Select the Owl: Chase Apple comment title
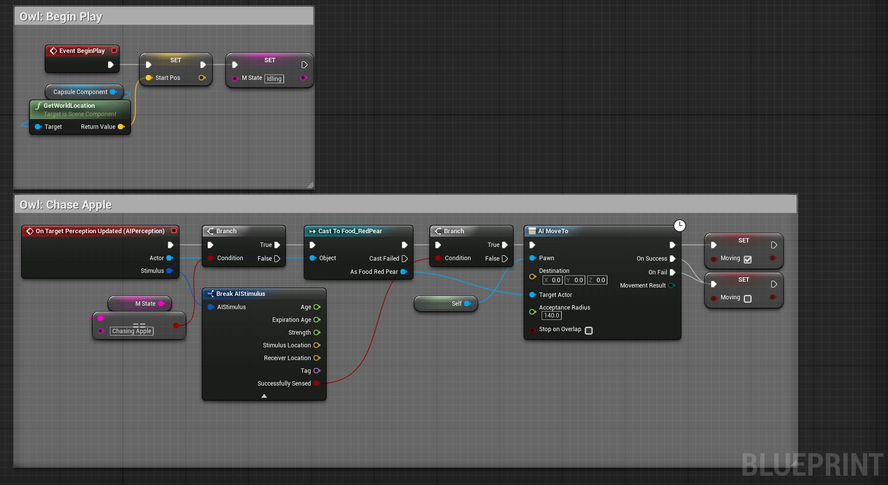 [x=66, y=205]
